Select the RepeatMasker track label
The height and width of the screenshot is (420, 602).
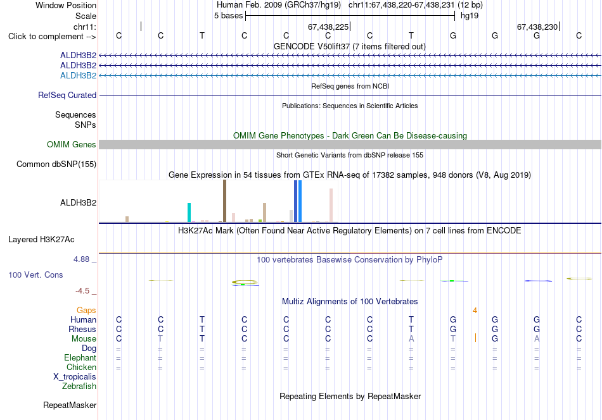(70, 405)
